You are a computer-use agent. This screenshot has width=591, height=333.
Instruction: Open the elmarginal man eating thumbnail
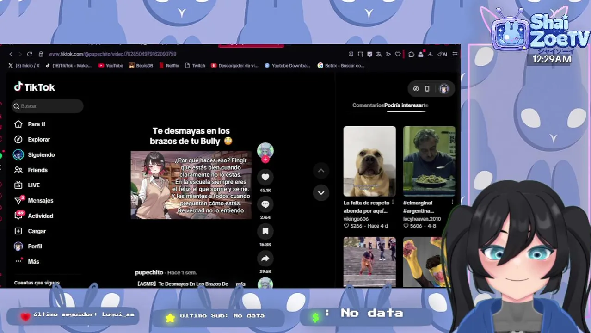429,161
